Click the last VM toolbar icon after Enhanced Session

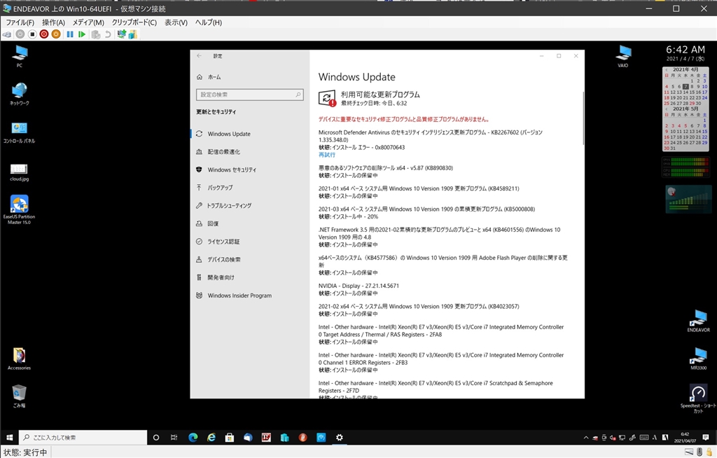pos(132,34)
